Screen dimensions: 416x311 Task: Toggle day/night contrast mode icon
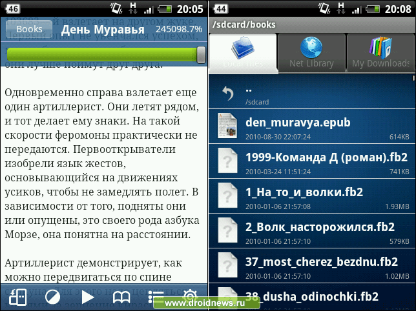(52, 297)
